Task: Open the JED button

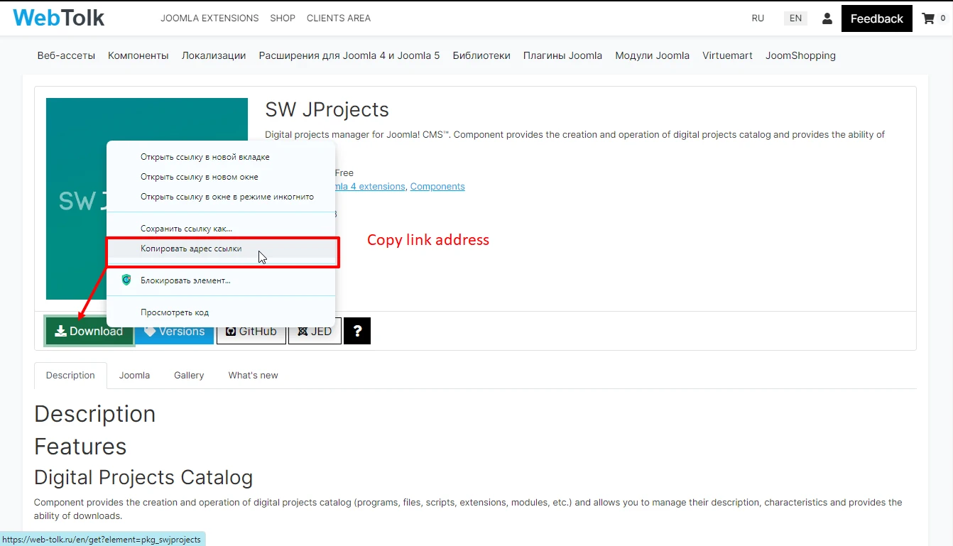Action: (315, 331)
